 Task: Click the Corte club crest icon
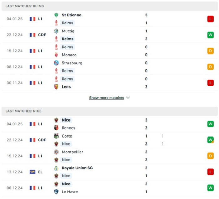[56, 136]
